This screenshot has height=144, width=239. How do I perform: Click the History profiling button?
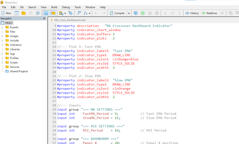[x=192, y=13]
